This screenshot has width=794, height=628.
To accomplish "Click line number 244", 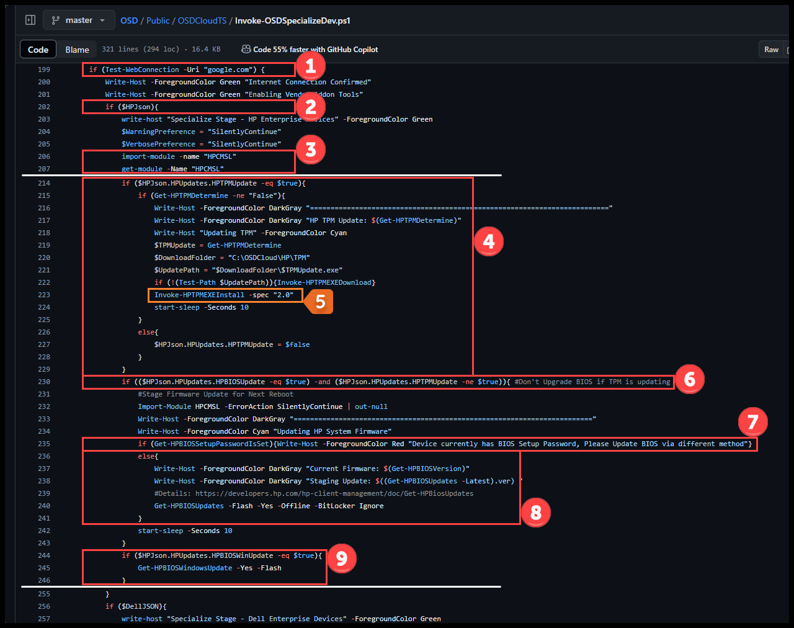I will [x=43, y=555].
